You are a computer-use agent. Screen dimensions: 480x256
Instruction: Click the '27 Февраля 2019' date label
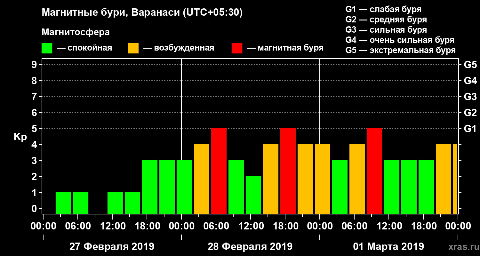112,247
